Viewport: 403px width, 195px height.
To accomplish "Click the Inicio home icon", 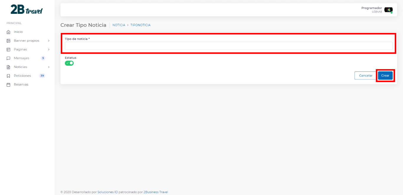I will click(9, 32).
